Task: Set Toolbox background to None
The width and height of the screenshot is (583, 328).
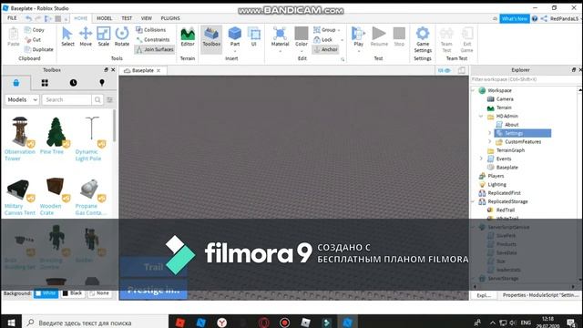Action: [x=99, y=293]
